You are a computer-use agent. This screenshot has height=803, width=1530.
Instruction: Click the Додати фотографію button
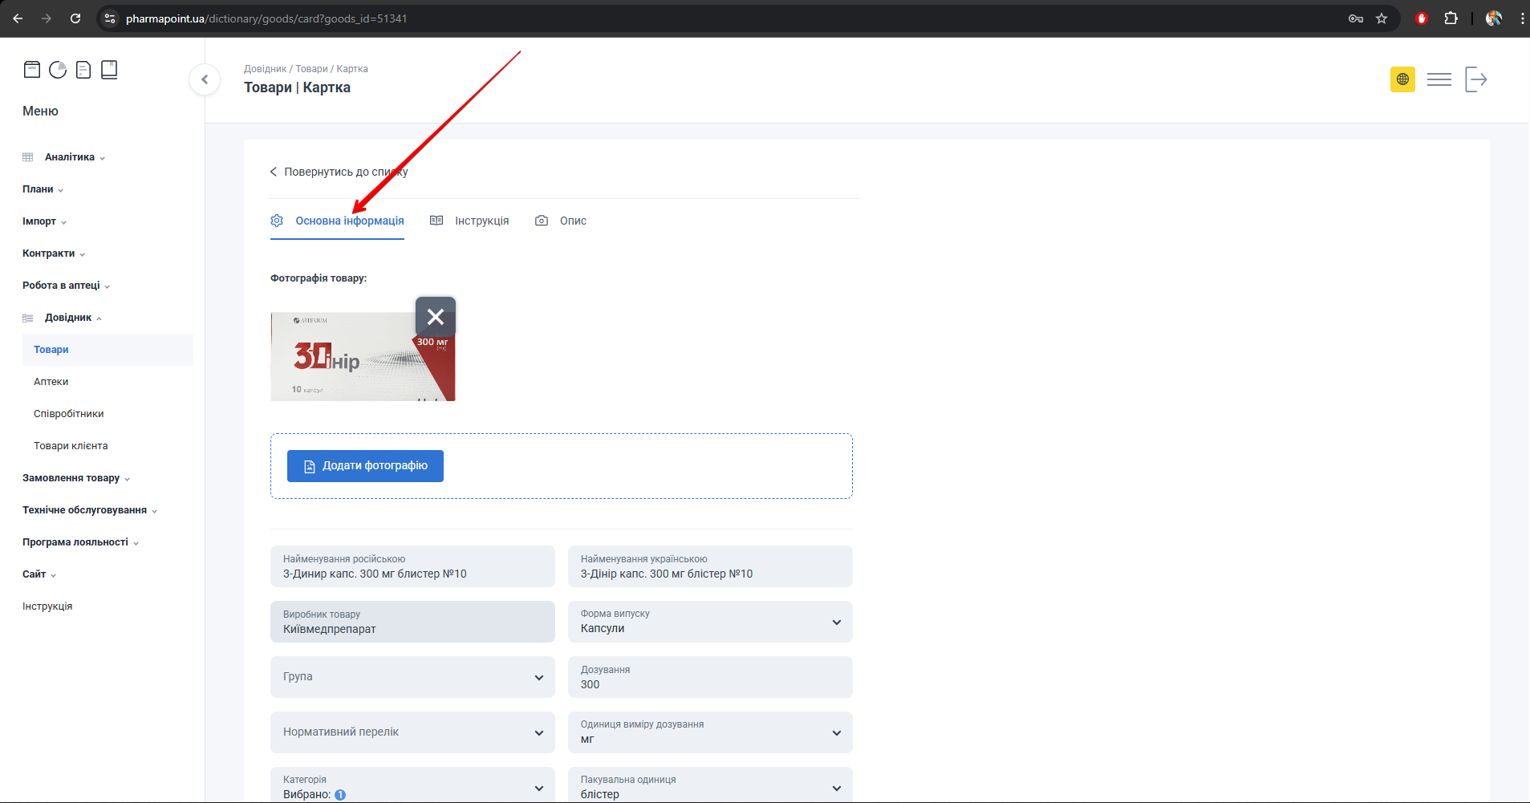pos(365,466)
